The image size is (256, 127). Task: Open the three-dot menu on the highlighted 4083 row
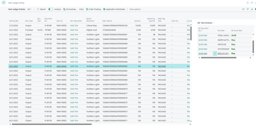tap(22, 66)
